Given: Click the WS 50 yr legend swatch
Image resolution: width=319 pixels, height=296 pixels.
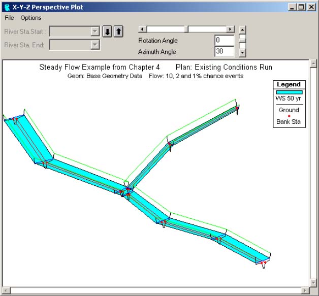Looking at the screenshot, I should [289, 92].
